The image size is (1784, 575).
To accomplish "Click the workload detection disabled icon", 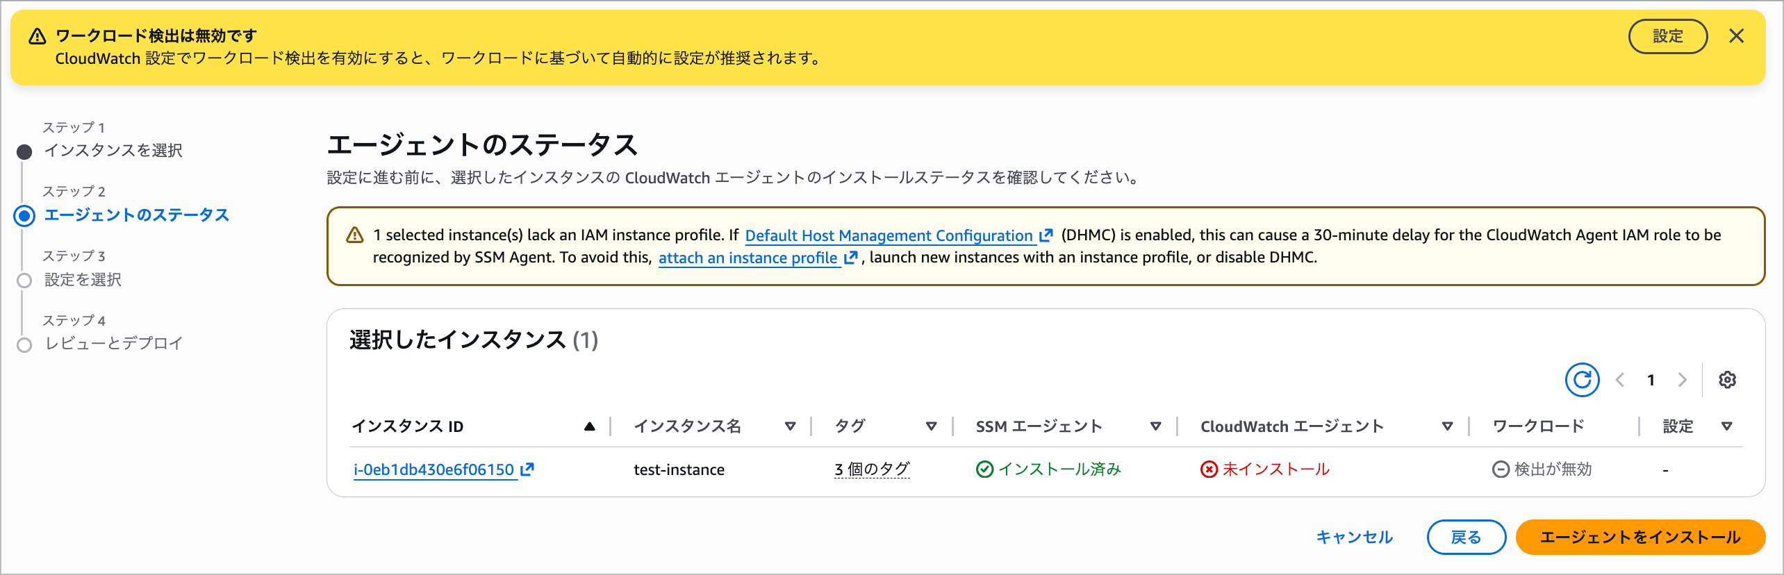I will click(1501, 469).
